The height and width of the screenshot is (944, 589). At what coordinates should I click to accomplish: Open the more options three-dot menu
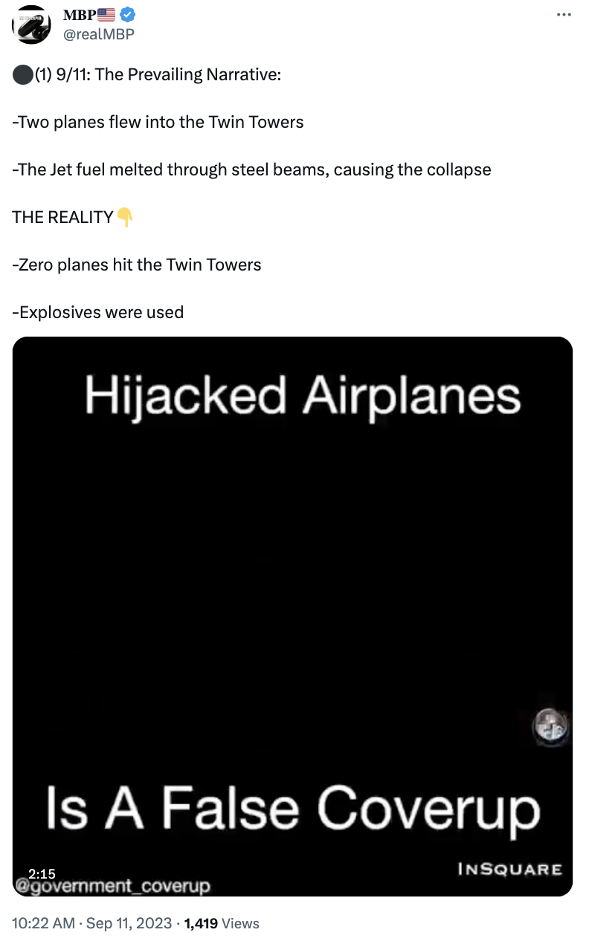pyautogui.click(x=564, y=16)
